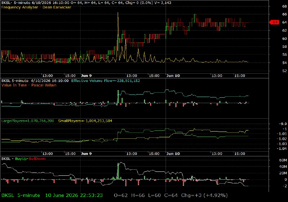
Task: Click the -9.9 value on players axis
Action: [283, 124]
